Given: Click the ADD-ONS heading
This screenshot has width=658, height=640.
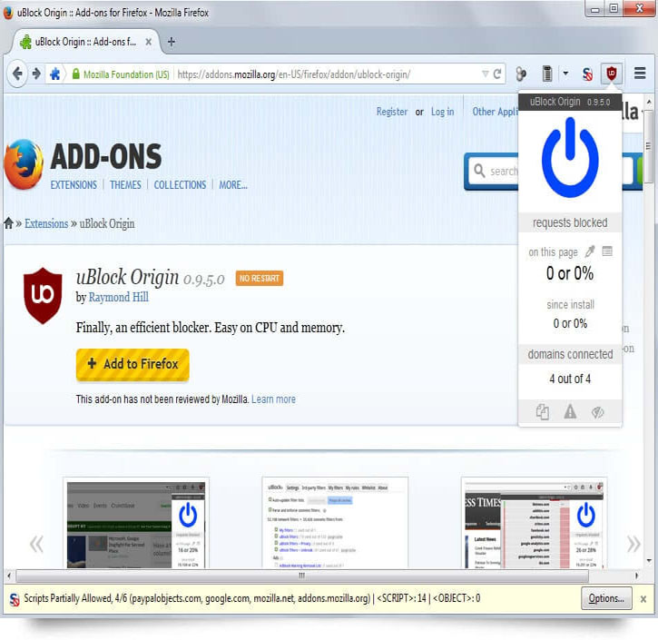Looking at the screenshot, I should (106, 156).
